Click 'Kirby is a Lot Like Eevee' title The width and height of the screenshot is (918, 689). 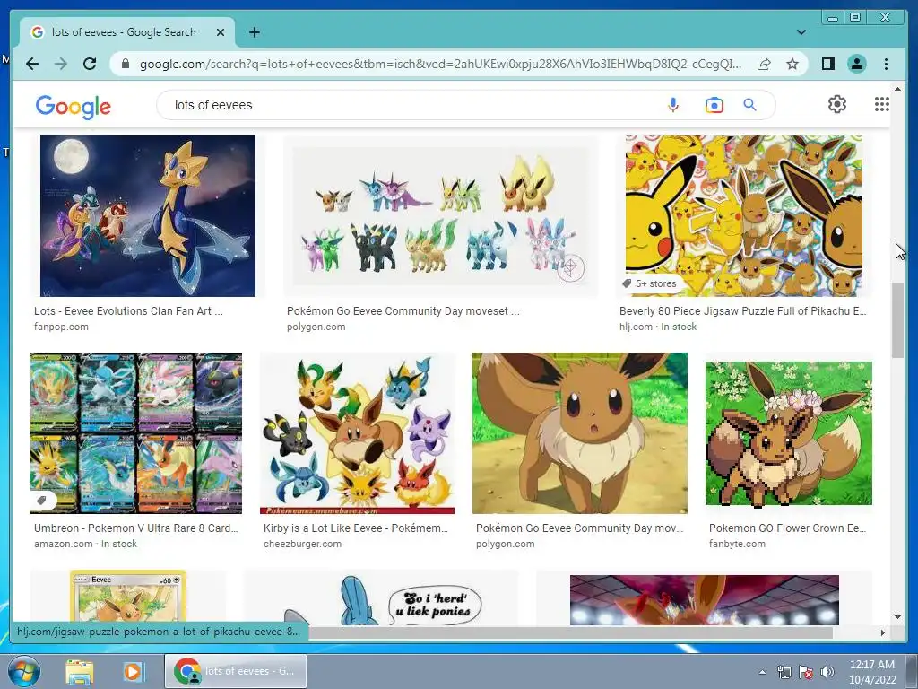tap(355, 528)
